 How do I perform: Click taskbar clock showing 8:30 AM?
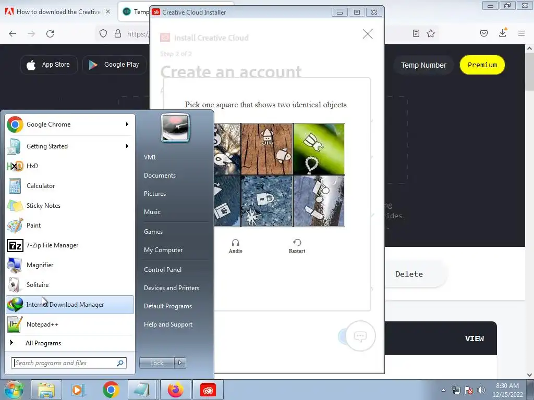pos(507,390)
